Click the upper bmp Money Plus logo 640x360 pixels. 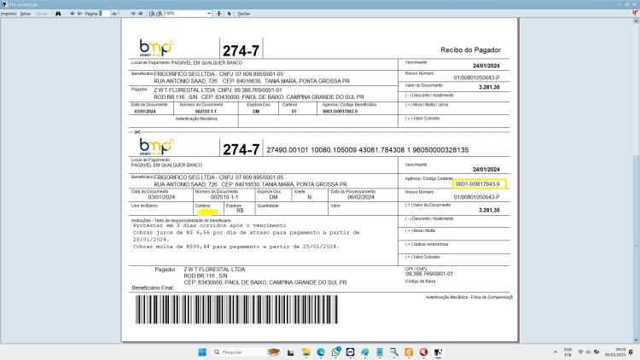point(157,48)
